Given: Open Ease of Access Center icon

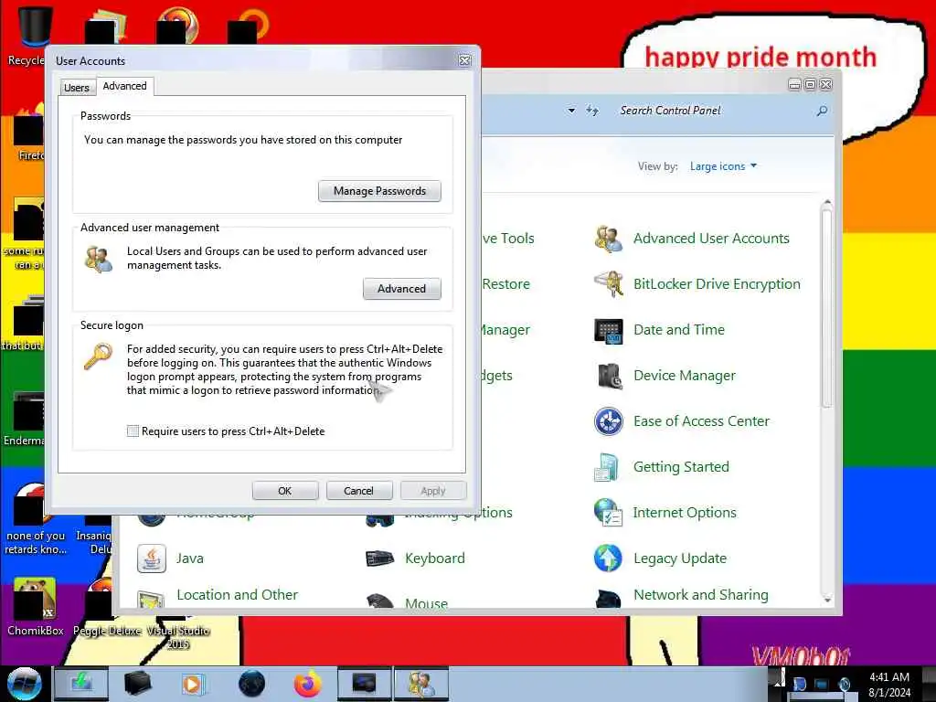Looking at the screenshot, I should coord(608,421).
